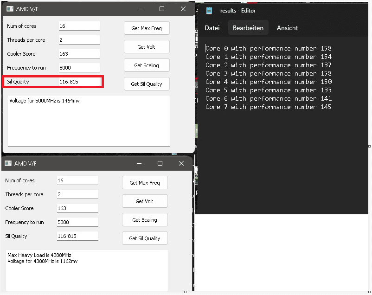Click the 'Core 0 with performance number 158' line

pyautogui.click(x=269, y=48)
